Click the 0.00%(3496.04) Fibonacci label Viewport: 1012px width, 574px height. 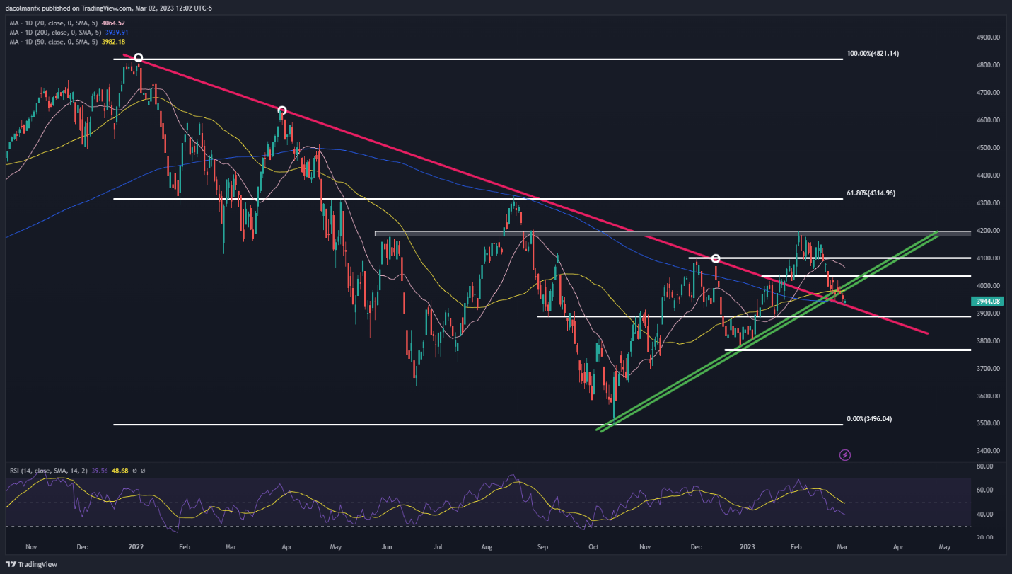(871, 419)
